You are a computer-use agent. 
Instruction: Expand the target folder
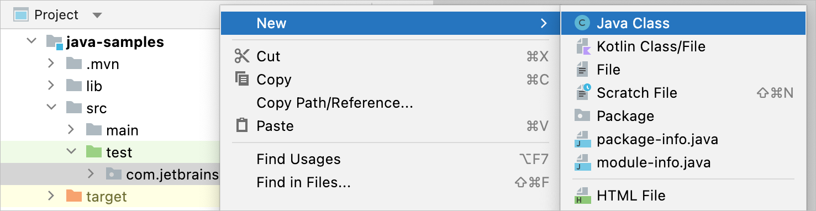tap(51, 196)
